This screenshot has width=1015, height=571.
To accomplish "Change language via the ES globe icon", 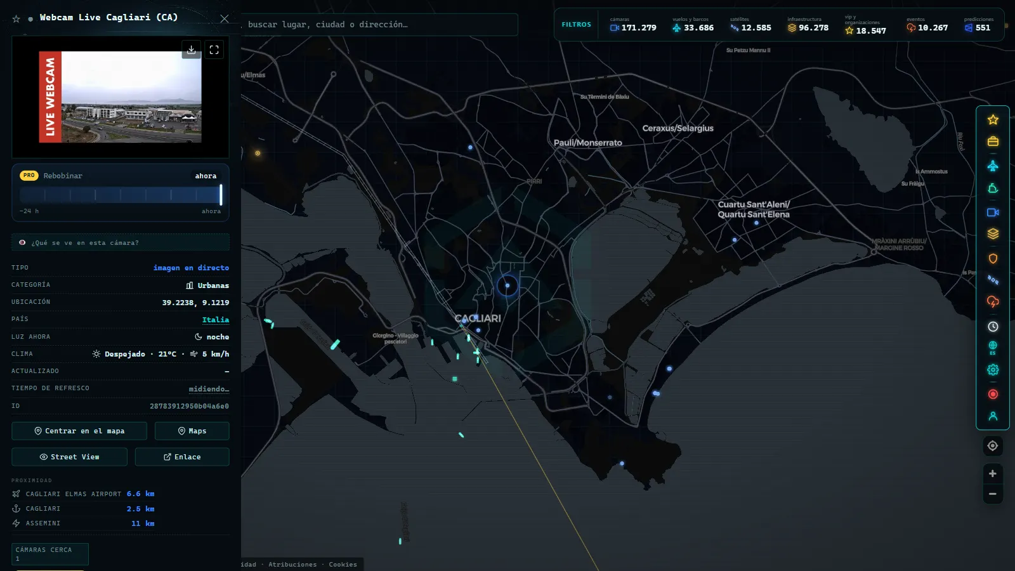I will click(993, 348).
